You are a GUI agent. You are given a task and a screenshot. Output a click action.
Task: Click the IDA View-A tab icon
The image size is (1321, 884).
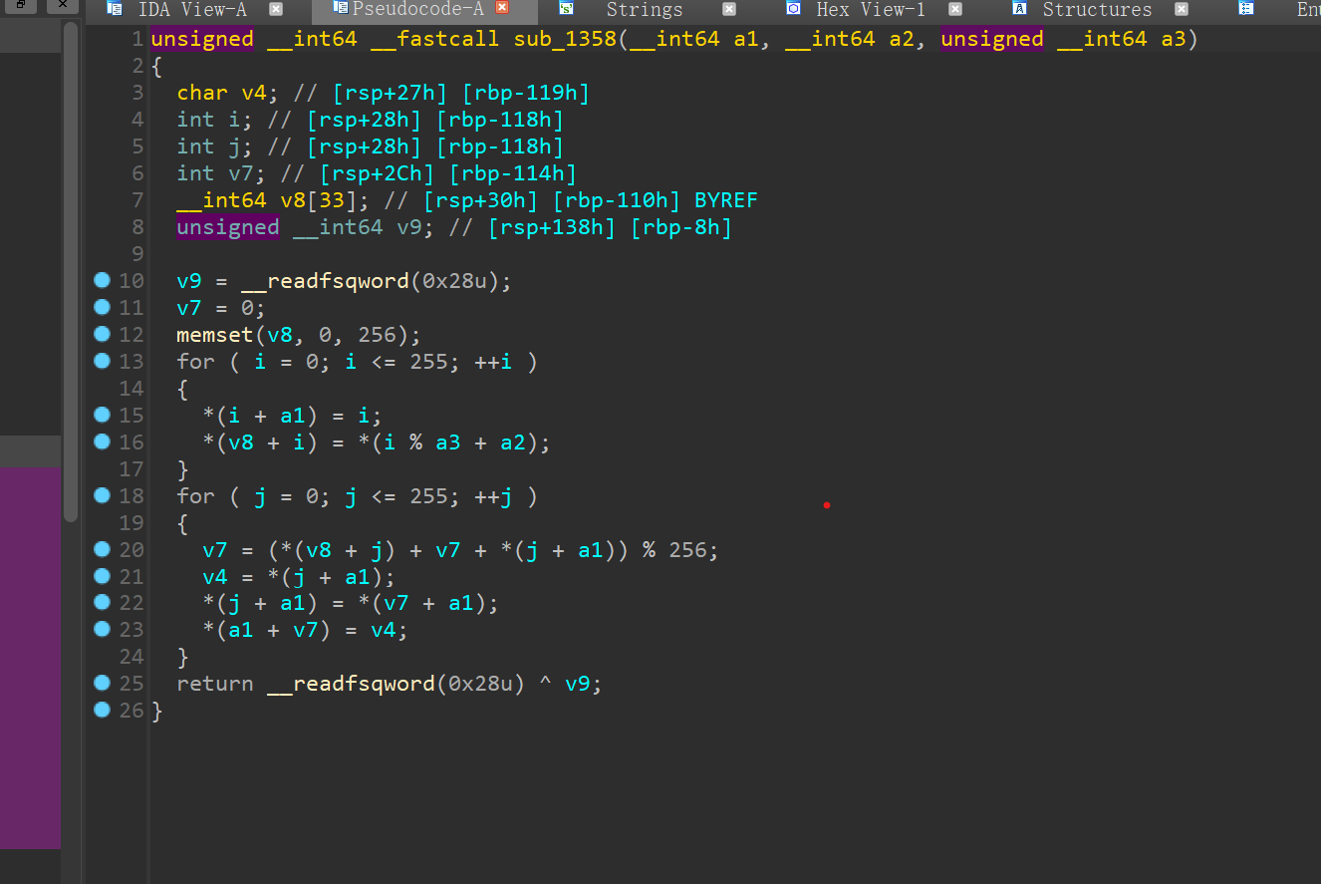click(116, 9)
